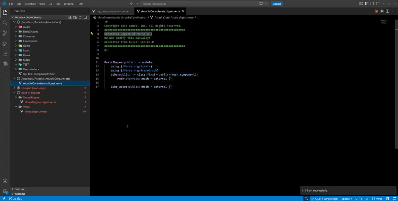Open the Terminal menu

pos(69,4)
